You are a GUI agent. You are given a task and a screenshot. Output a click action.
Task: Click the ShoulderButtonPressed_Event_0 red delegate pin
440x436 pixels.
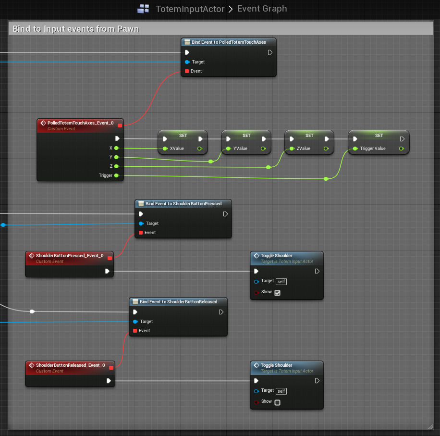110,258
